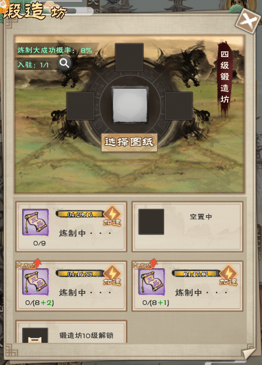Click the 加速 lightning icon on the 04:46:58 slot

pos(112,275)
